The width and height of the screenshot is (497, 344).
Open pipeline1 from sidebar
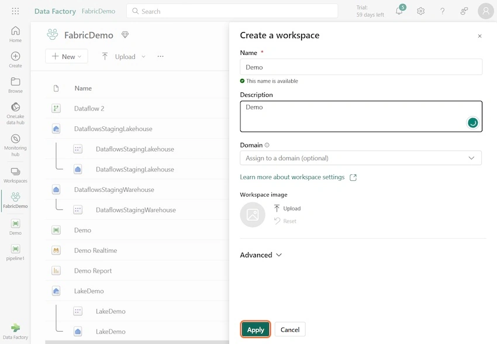(15, 252)
